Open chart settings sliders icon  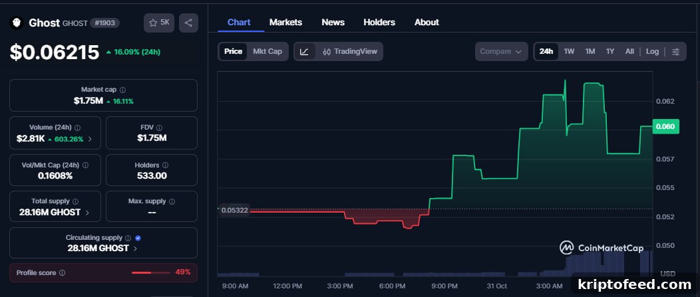676,52
